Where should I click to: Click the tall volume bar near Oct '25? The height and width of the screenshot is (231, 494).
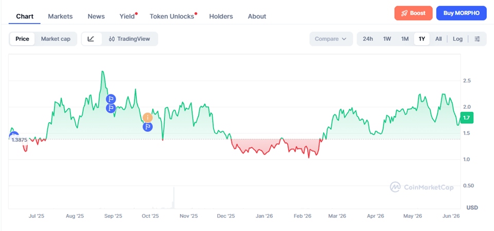click(173, 198)
